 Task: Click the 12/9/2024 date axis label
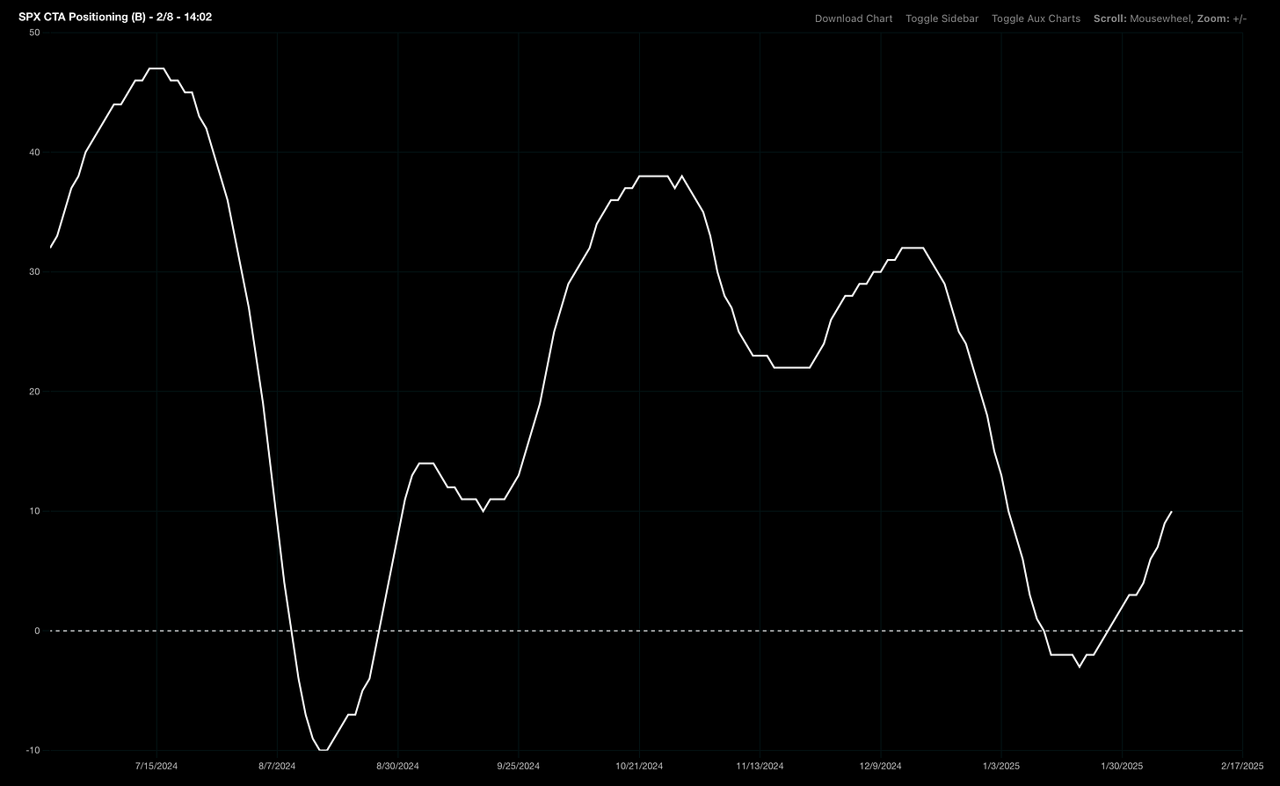point(880,766)
